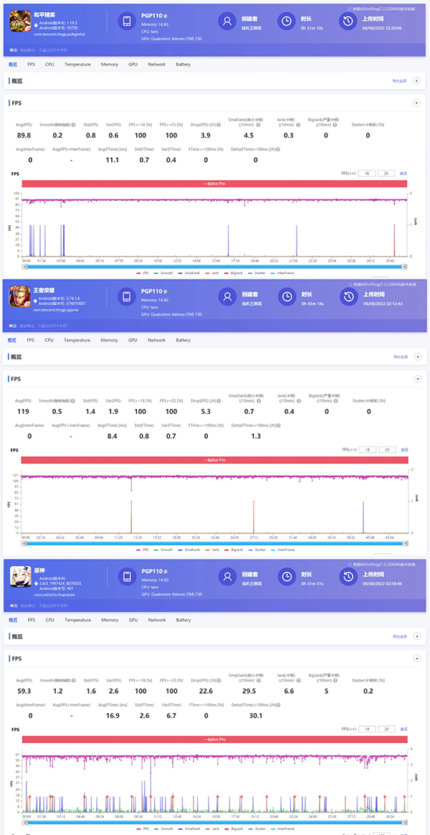Click the creator user icon in 王者荣耀 header
The image size is (430, 835).
pos(227,296)
